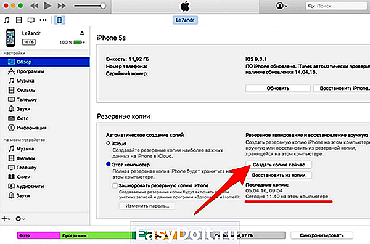Click Восстановить из копии button

tap(279, 175)
